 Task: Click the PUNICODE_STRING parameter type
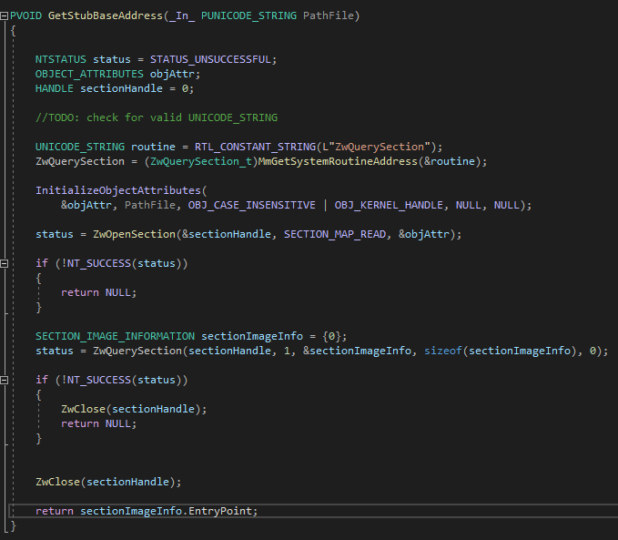[x=248, y=15]
